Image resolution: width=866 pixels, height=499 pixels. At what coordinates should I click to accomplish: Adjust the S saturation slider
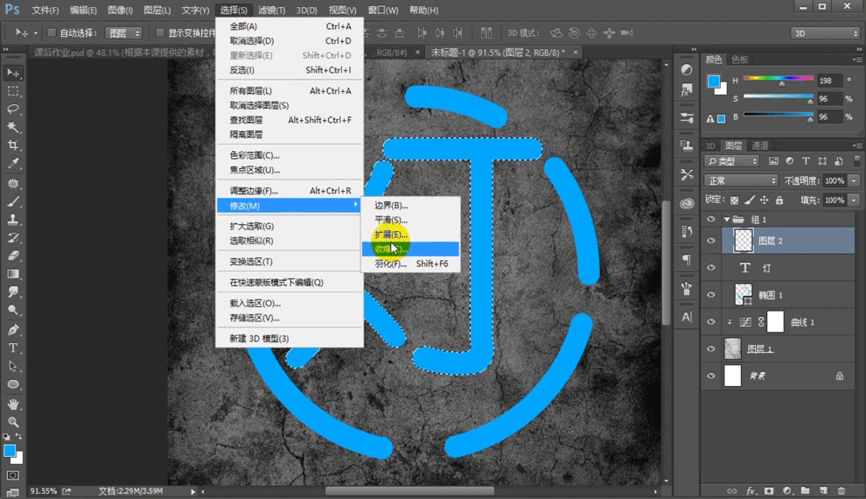click(779, 98)
